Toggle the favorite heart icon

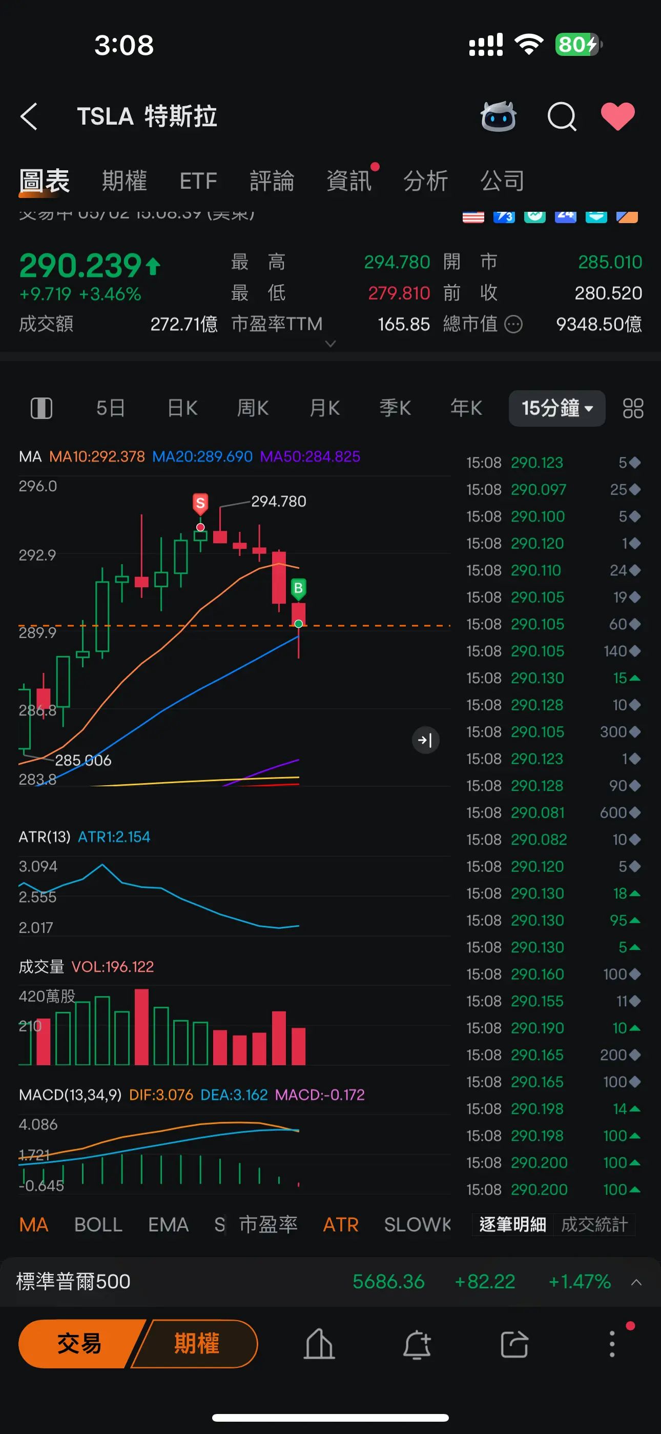pyautogui.click(x=617, y=117)
